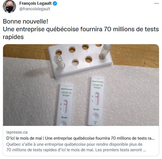
Task: Click the white tube rack in the photo
Action: [80, 61]
